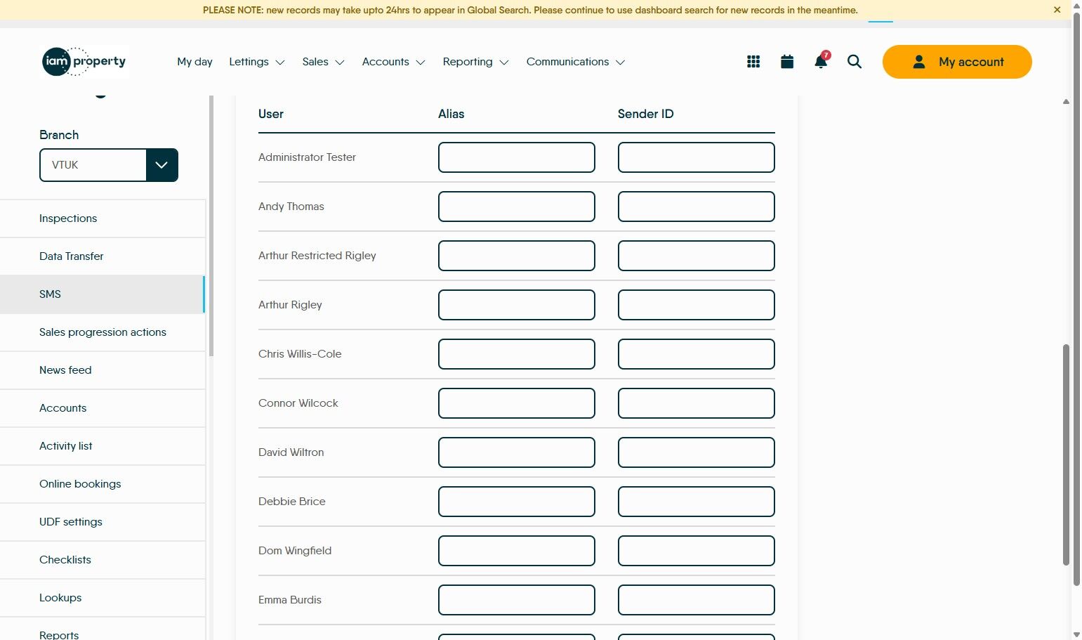Click Sender ID field for Dom Wingfield
The width and height of the screenshot is (1082, 640).
697,551
